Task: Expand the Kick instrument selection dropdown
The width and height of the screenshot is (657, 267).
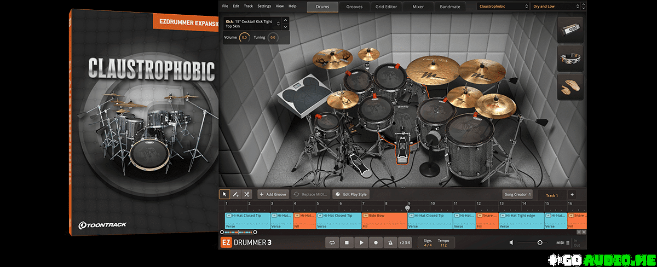Action: pos(278,24)
